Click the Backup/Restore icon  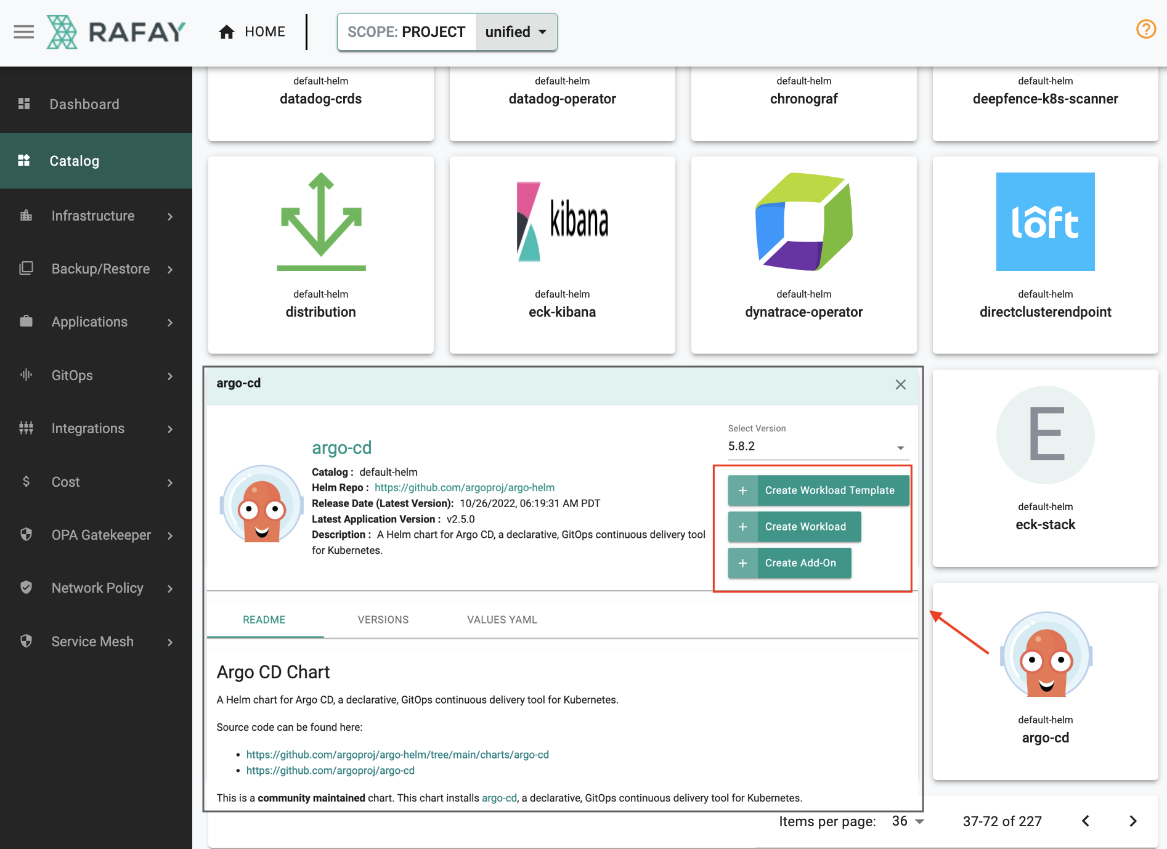[x=26, y=269]
